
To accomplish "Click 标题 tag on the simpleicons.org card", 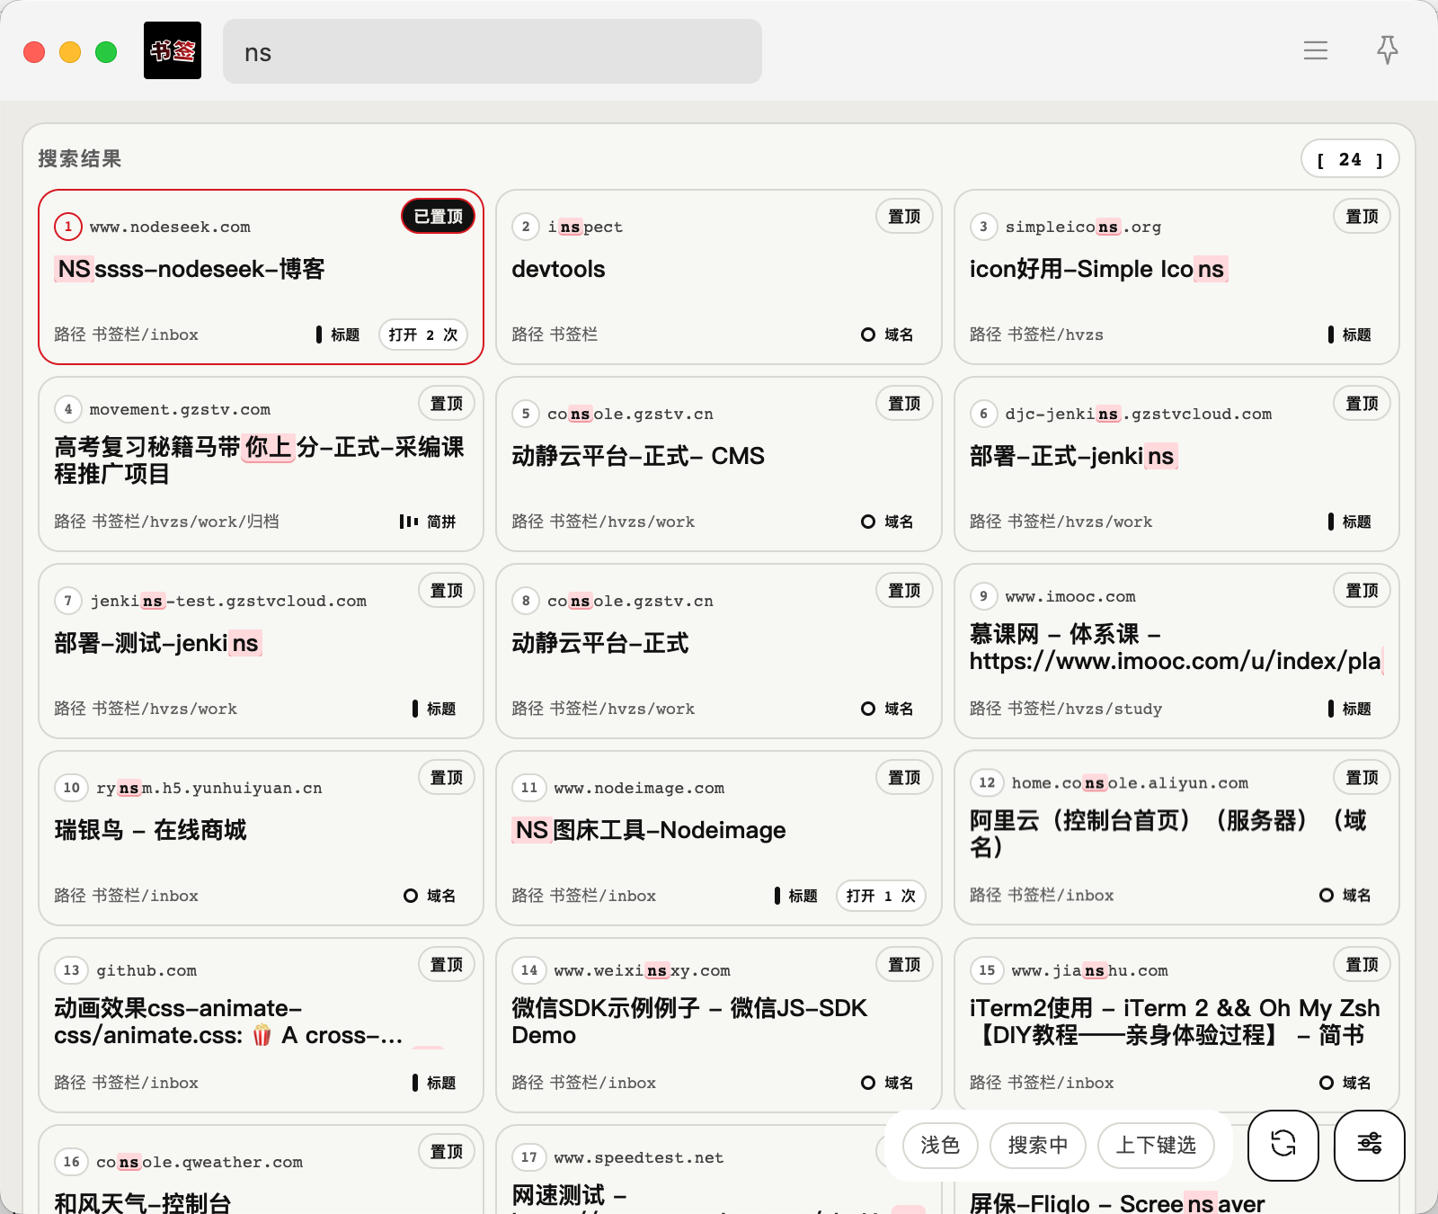I will 1350,335.
